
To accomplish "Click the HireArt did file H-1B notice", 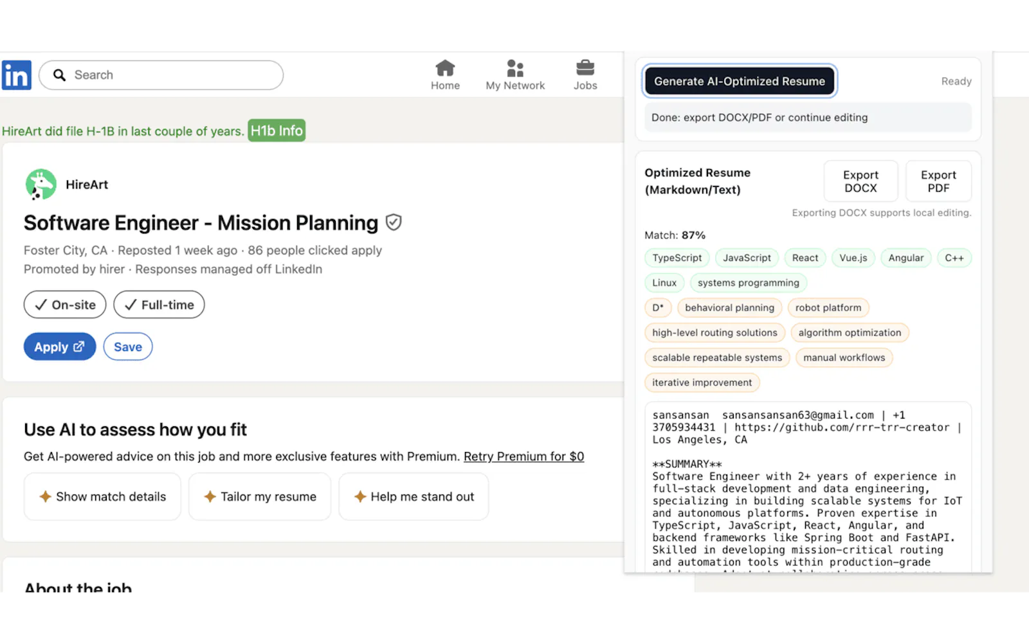I will (123, 131).
